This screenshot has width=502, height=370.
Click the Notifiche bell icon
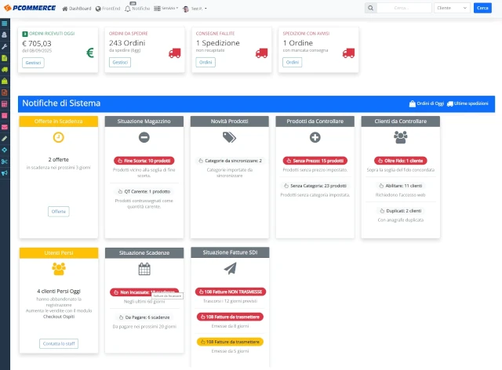[127, 9]
